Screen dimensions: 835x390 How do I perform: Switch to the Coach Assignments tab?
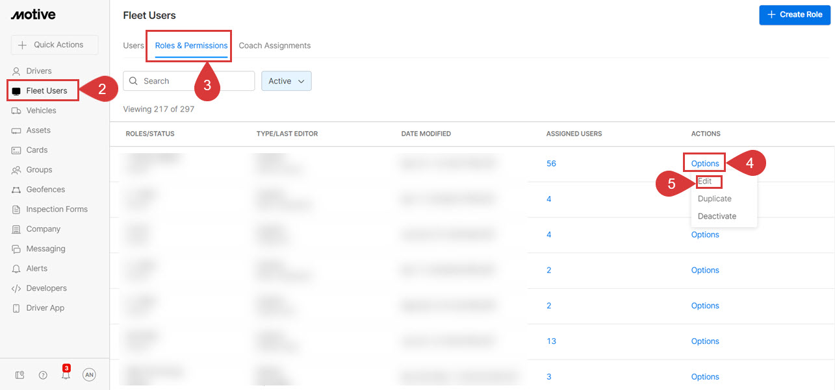(274, 45)
